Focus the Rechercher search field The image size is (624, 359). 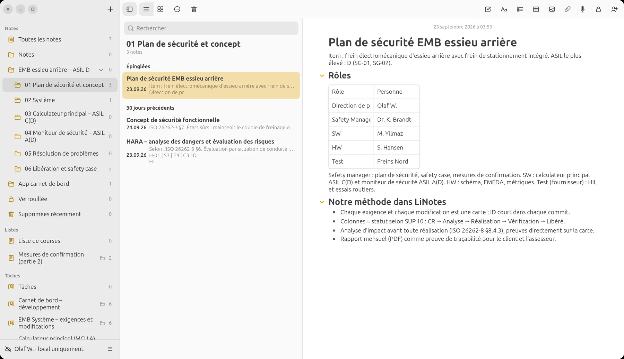(211, 28)
